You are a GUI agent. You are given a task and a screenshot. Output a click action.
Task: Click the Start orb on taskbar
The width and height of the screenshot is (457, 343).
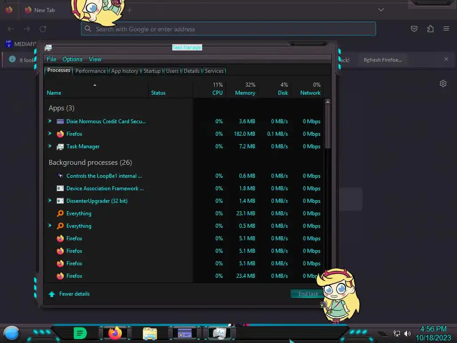click(x=12, y=333)
